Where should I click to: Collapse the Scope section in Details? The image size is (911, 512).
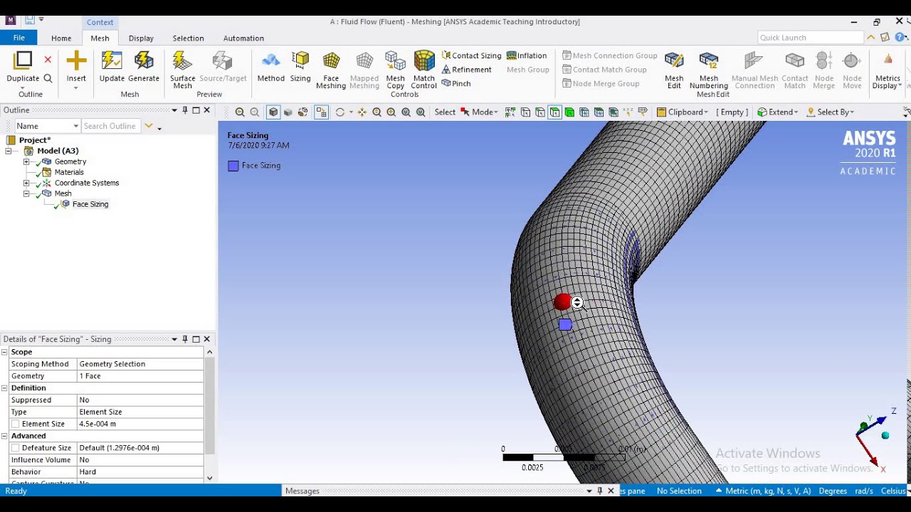pyautogui.click(x=5, y=352)
